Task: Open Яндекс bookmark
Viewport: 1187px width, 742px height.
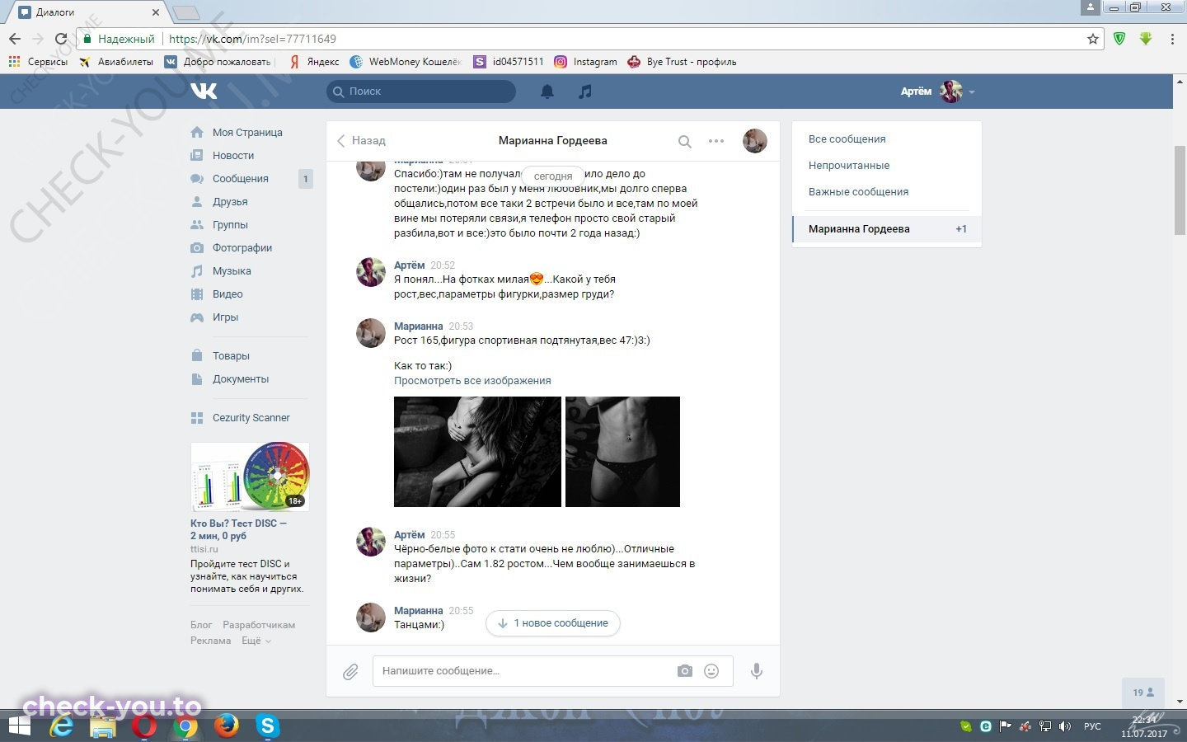Action: (x=314, y=62)
